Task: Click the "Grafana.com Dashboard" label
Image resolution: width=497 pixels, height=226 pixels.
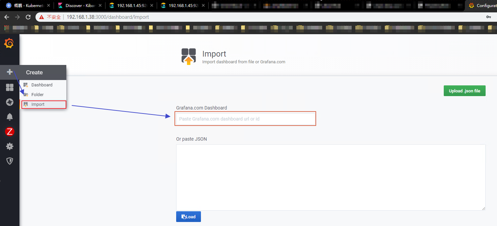Action: 202,108
